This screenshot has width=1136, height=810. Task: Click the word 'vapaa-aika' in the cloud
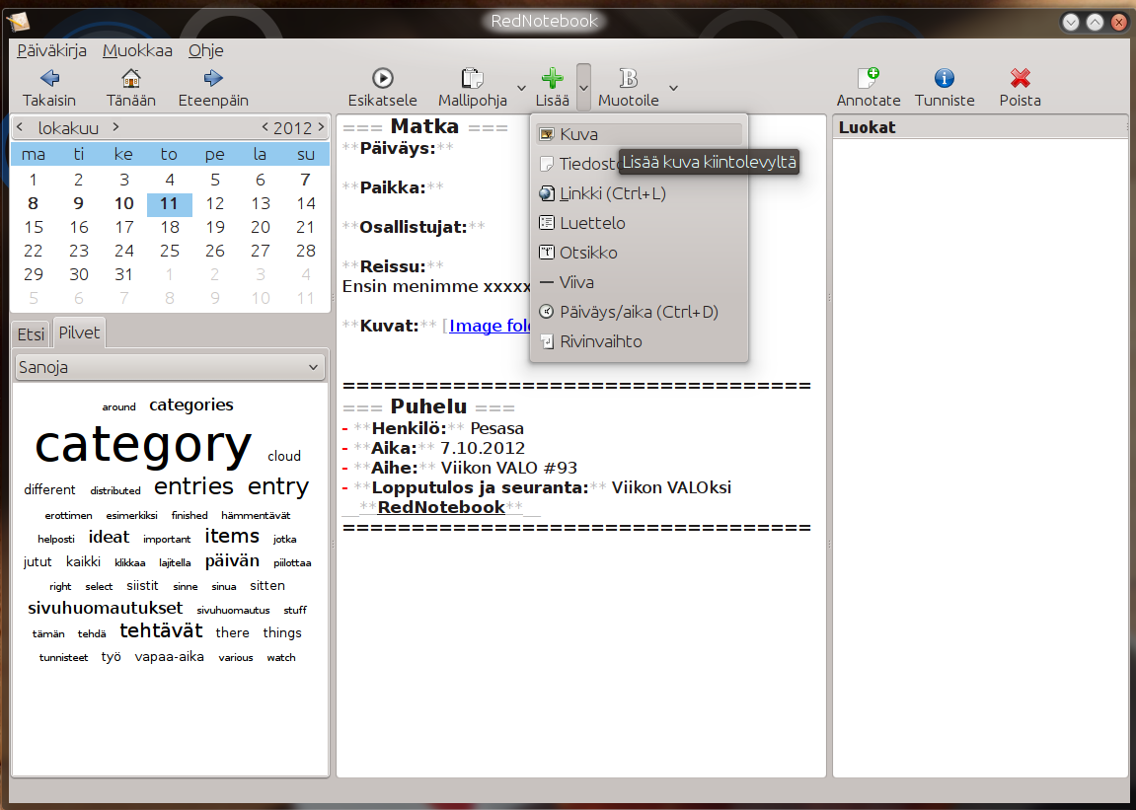(x=170, y=657)
